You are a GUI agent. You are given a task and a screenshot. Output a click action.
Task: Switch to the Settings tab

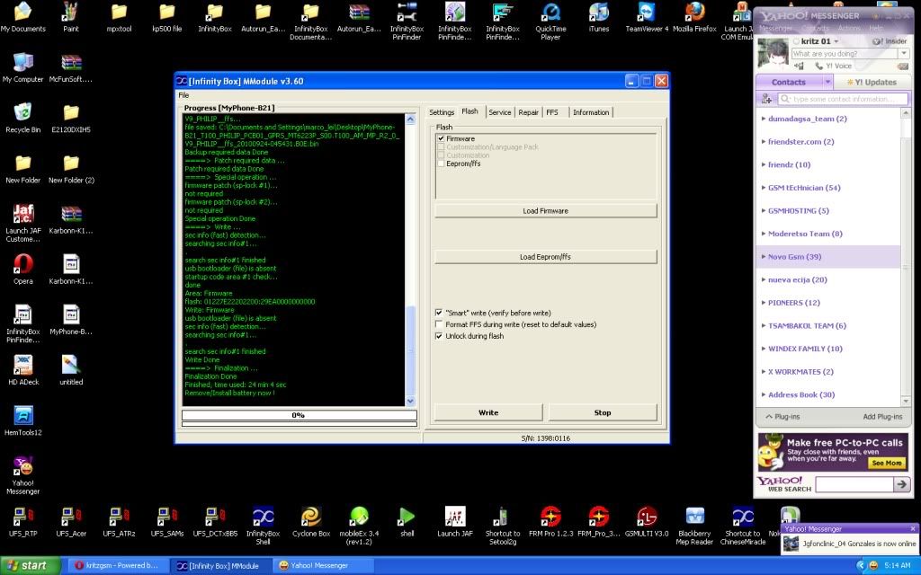(441, 112)
